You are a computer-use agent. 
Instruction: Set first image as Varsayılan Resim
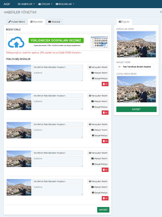coord(98,67)
